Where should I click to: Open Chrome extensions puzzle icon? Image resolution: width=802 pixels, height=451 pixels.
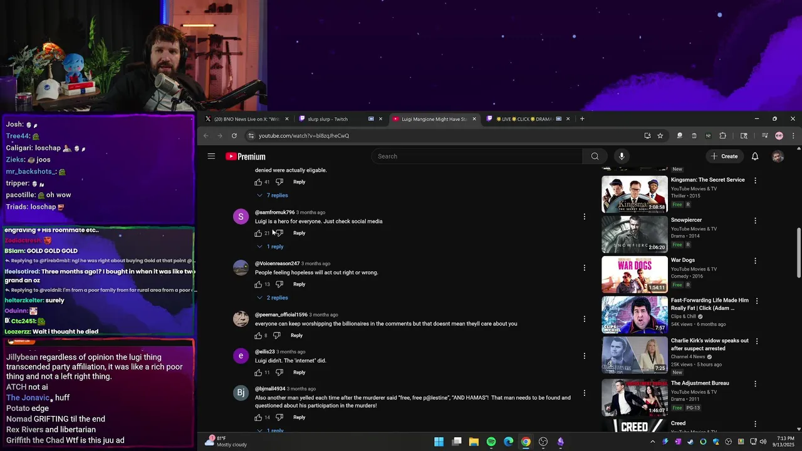(722, 135)
